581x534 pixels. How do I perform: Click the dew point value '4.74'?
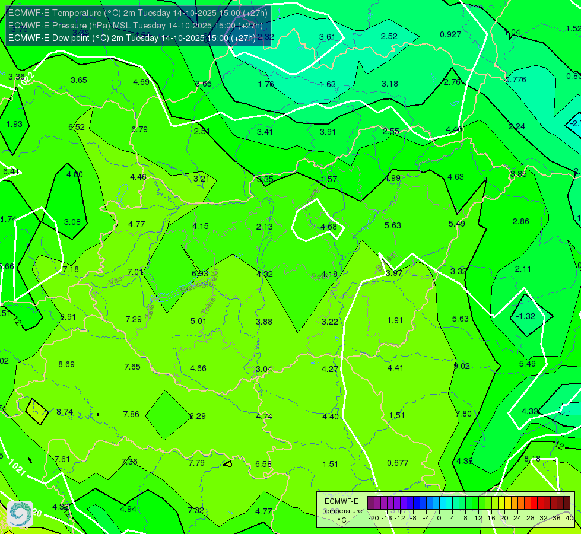[x=264, y=417]
